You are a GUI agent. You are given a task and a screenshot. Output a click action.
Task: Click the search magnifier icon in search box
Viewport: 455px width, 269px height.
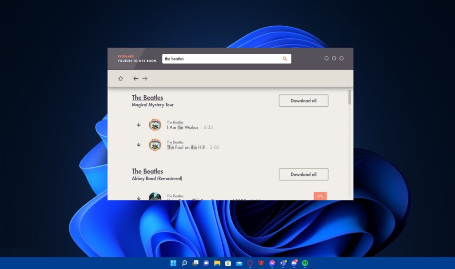[x=285, y=59]
